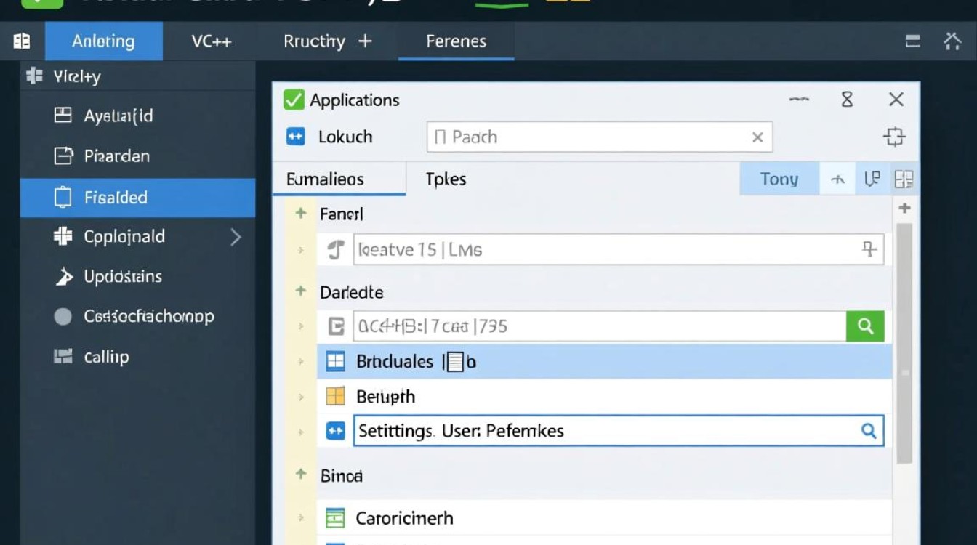Click the orange grid icon beside Berupth
Screen dimensions: 977x545
[x=335, y=396]
